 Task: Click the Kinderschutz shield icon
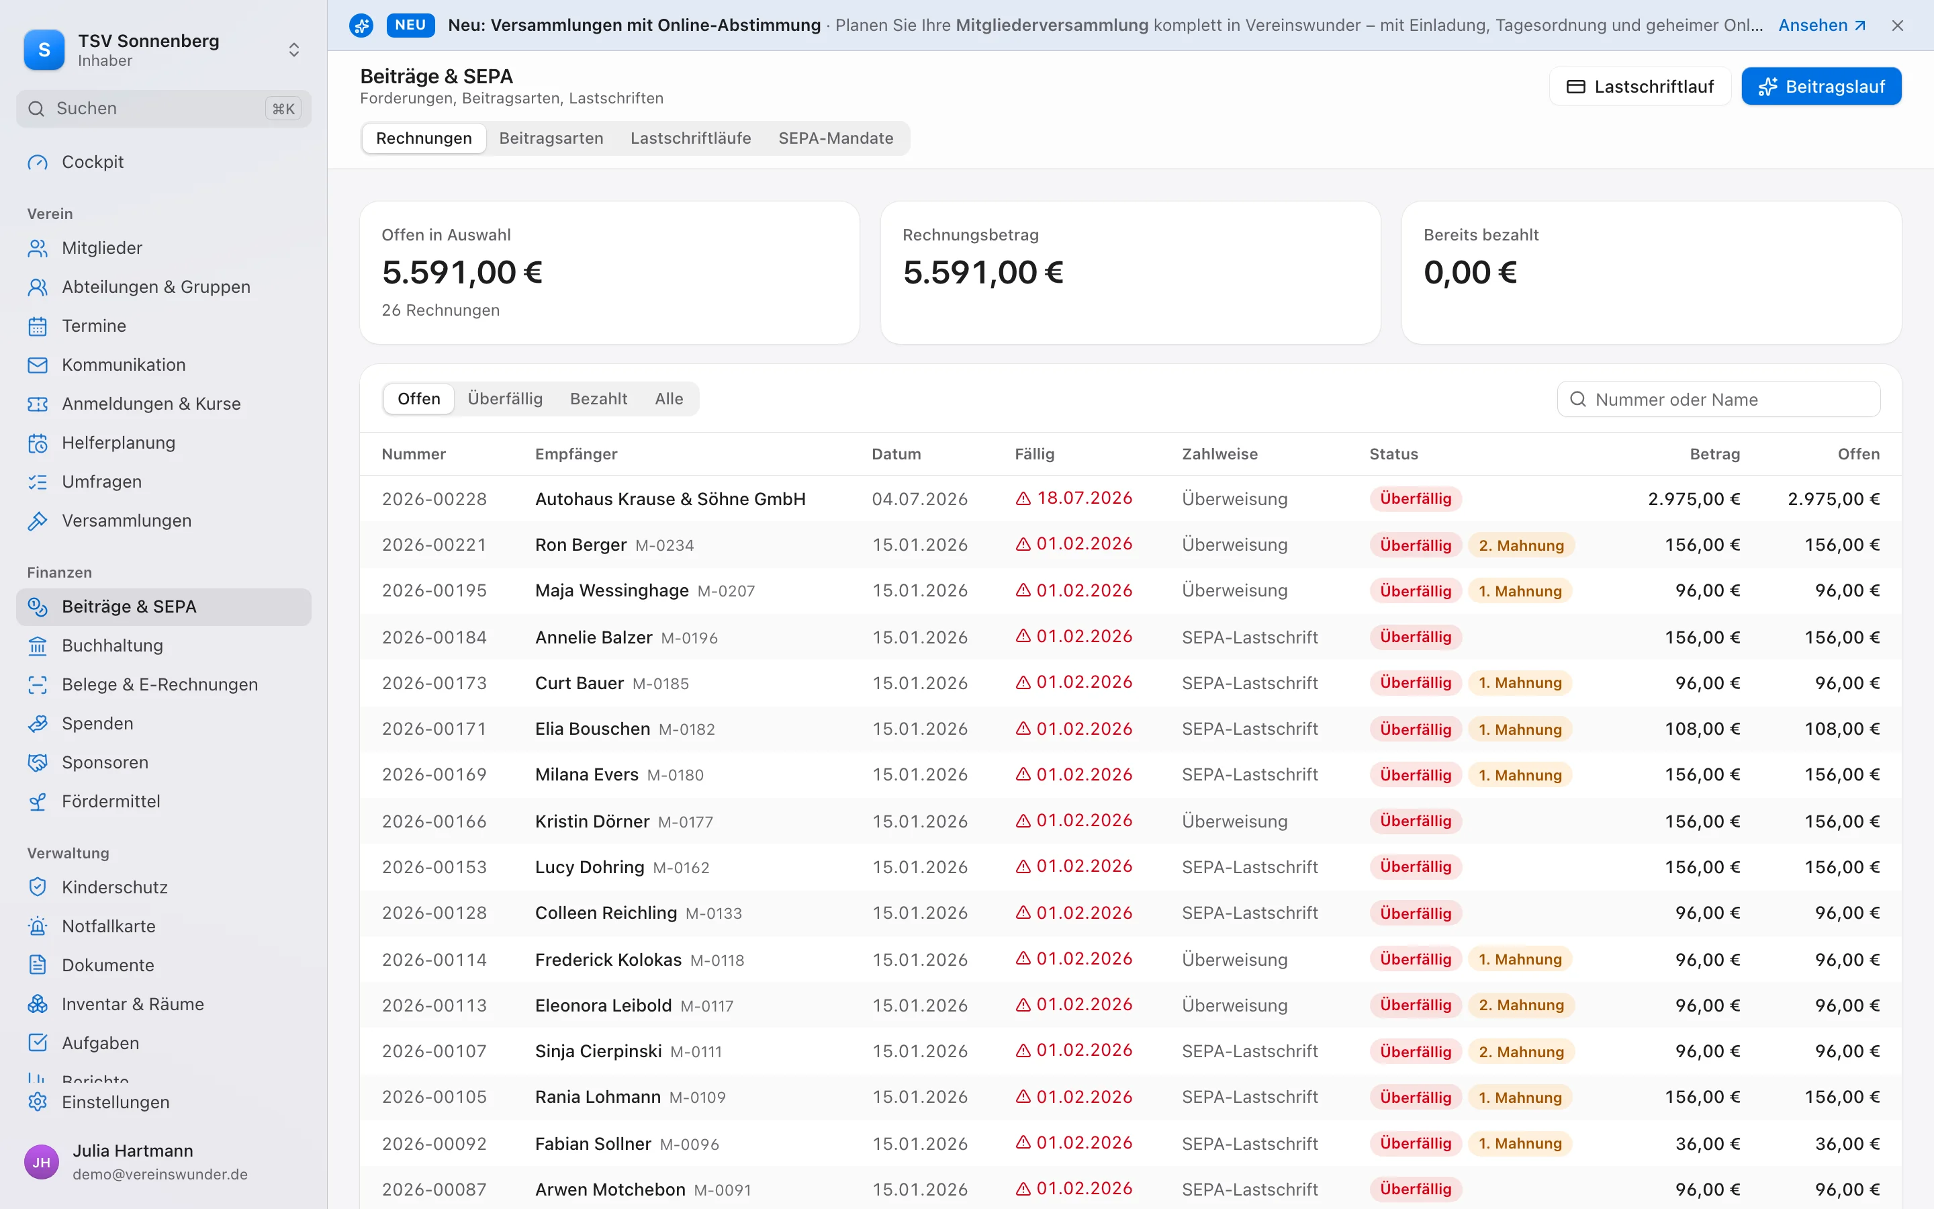coord(38,887)
